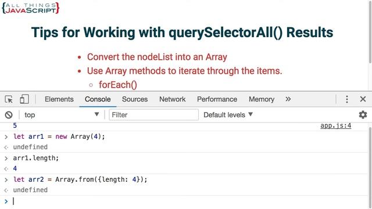Screen dimensions: 372x209
Task: Go to the Network tab
Action: [x=173, y=99]
